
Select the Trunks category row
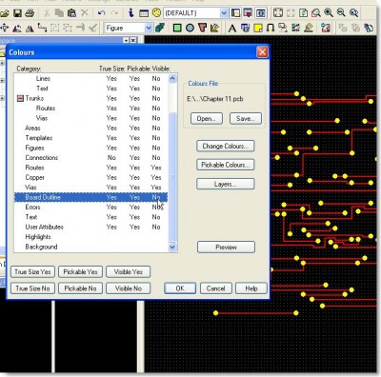91,98
